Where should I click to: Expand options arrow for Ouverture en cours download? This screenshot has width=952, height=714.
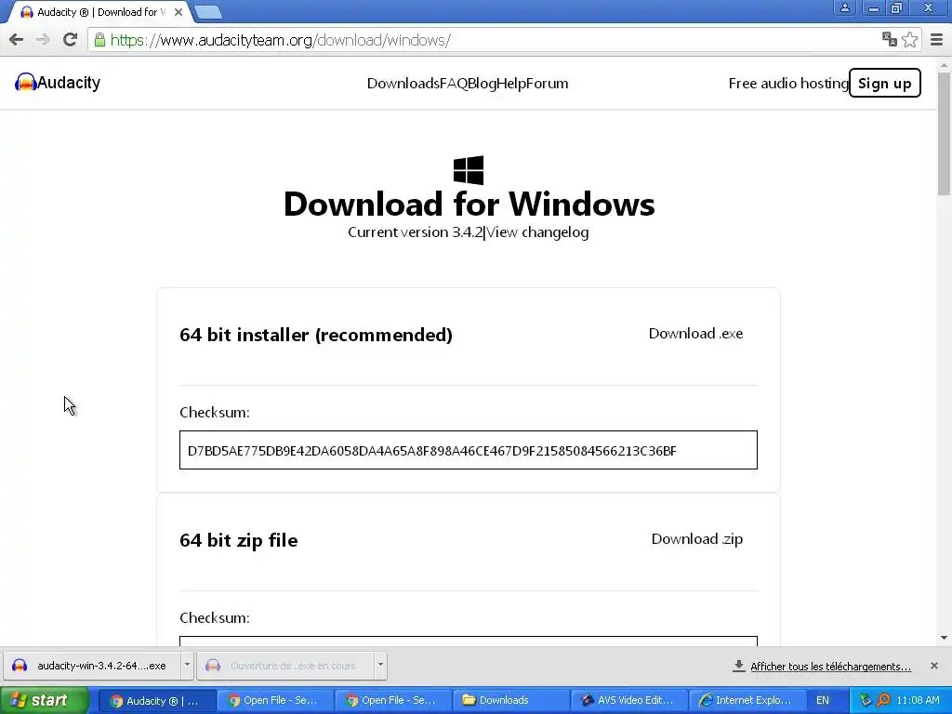(380, 665)
